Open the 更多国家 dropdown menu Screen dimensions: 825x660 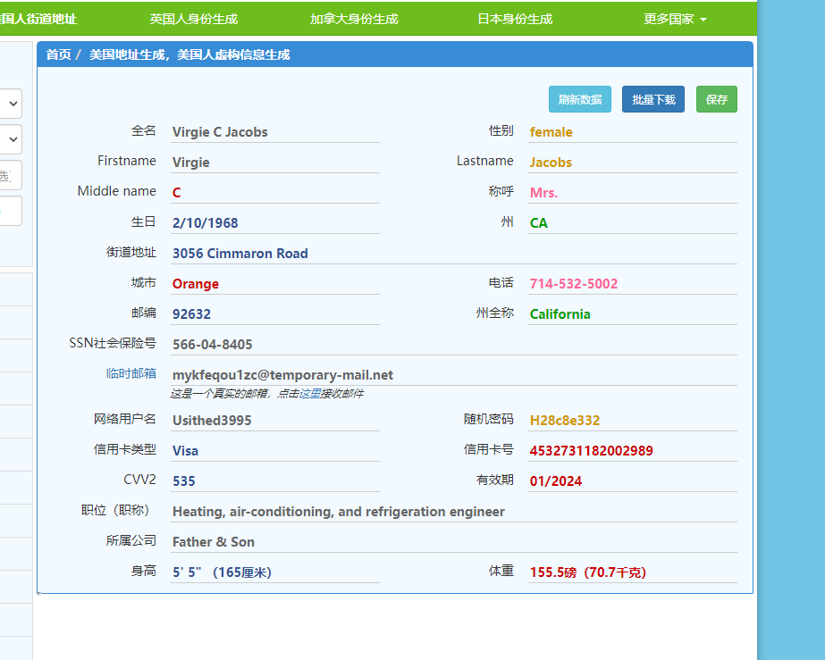point(675,19)
